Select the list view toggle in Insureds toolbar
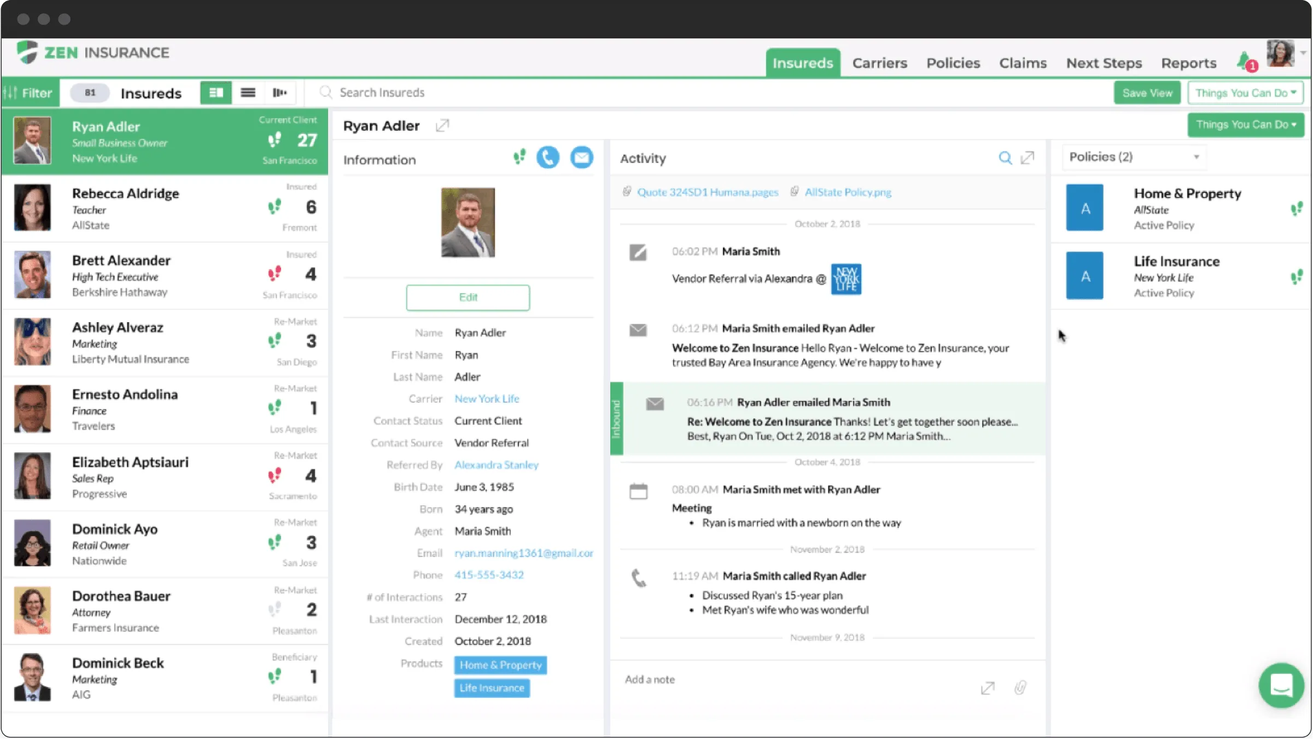The height and width of the screenshot is (739, 1313). pos(248,92)
